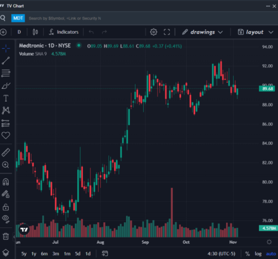Viewport: 278px width, 259px height.
Task: Select the 5d time range
Action: pos(78,253)
